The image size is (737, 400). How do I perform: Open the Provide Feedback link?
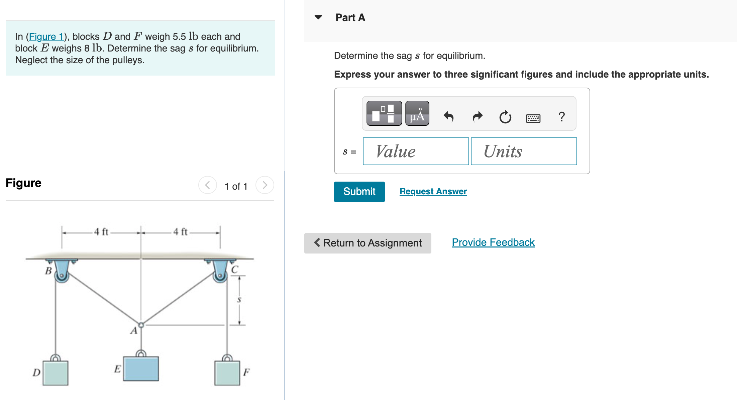[x=493, y=242]
